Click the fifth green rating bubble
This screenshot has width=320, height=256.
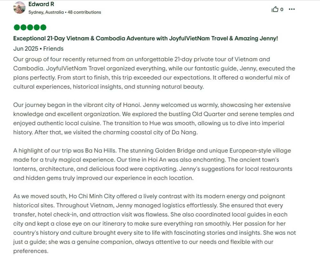coord(43,27)
